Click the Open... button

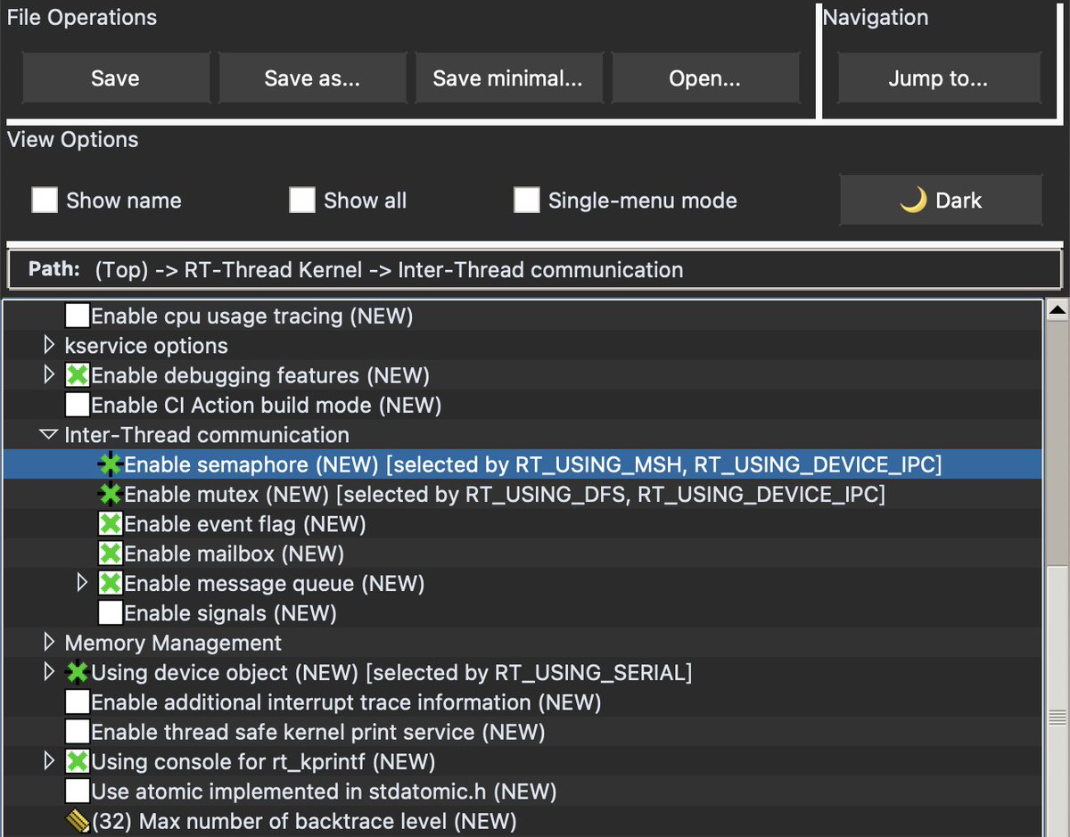[x=705, y=78]
